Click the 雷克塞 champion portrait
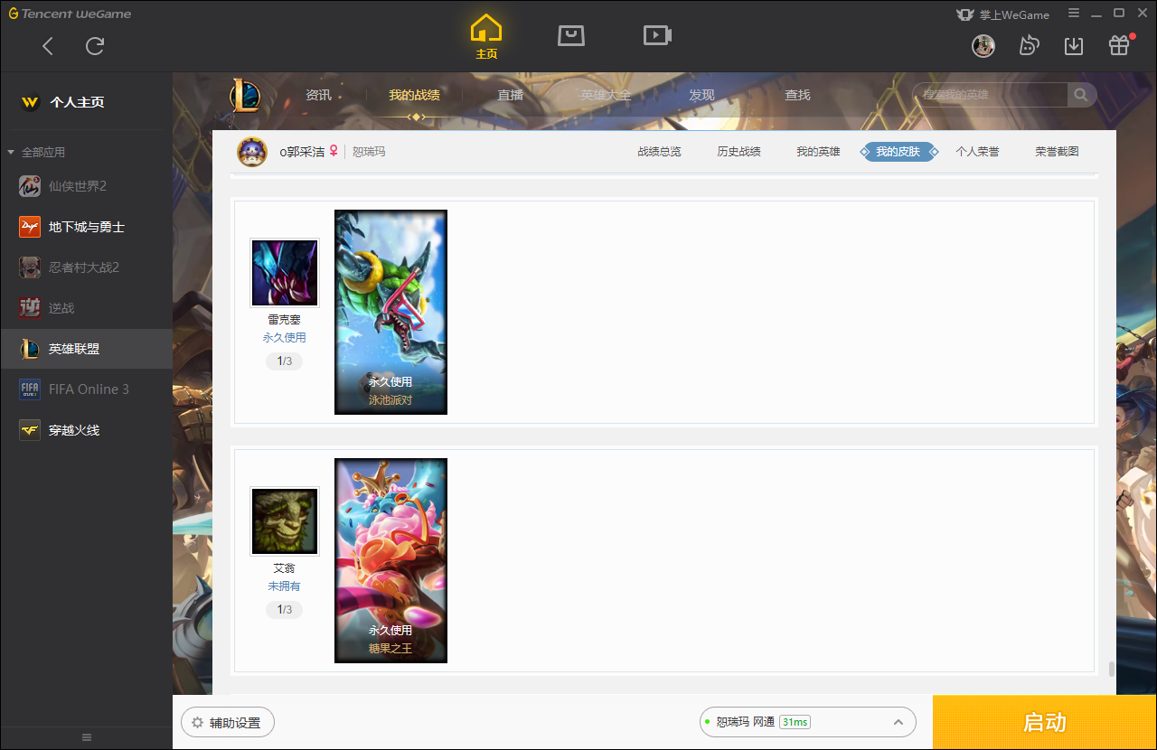 click(285, 273)
